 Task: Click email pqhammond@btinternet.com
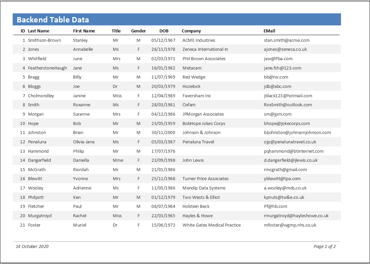[294, 151]
